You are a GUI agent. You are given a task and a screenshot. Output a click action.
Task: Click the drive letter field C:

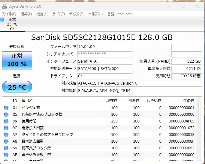click(x=105, y=76)
